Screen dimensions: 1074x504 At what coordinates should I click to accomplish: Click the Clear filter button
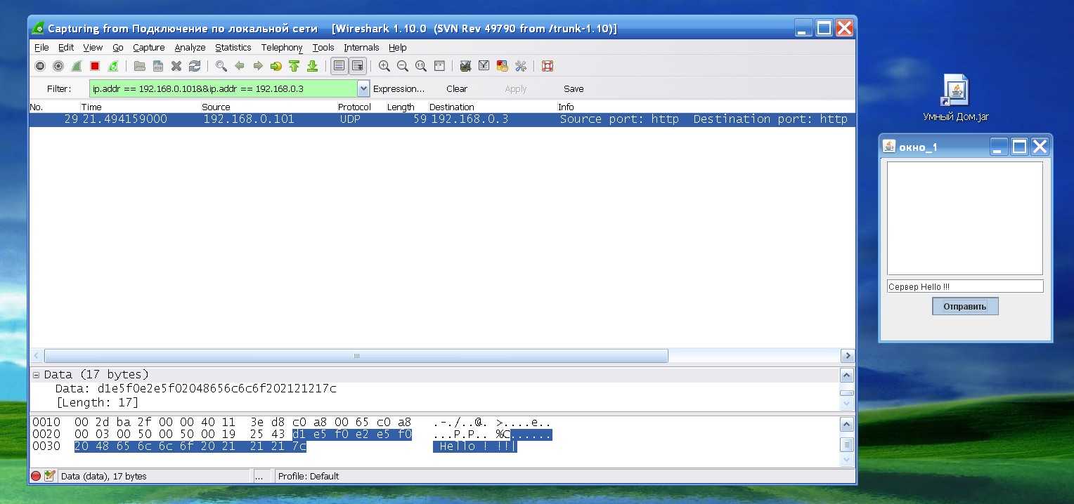456,89
